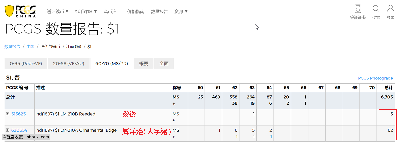Viewport: 399px width, 142px height.
Task: Open the 套币注册 menu item
Action: coord(112,11)
